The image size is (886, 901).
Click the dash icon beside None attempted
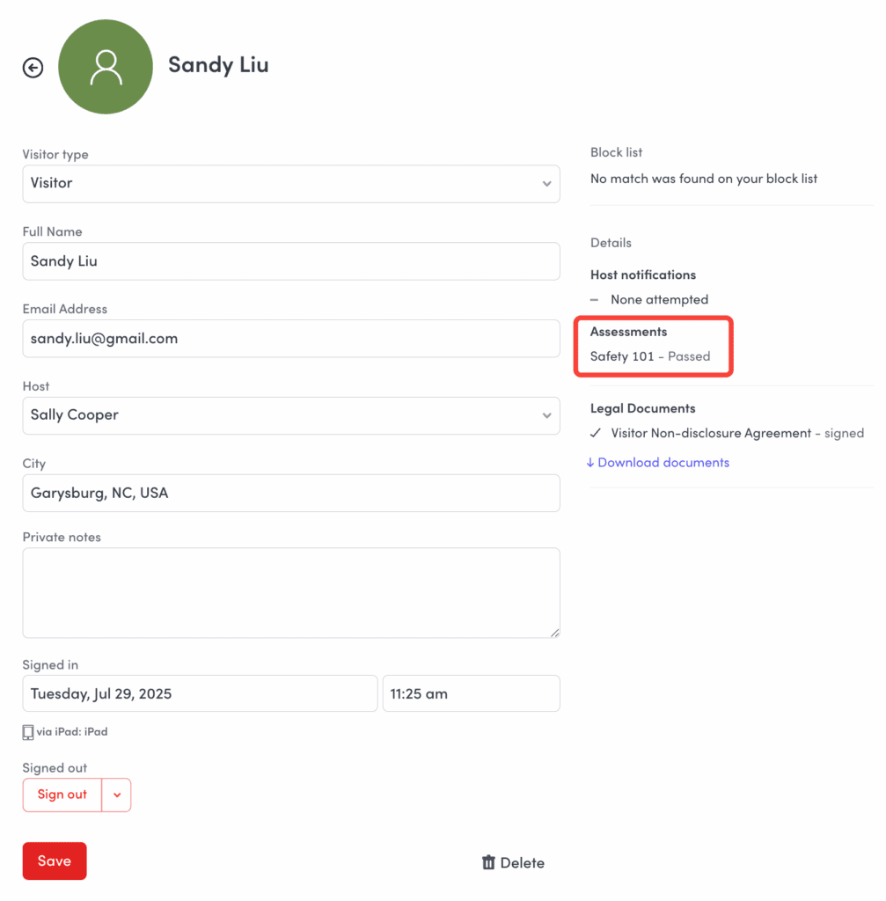pos(595,300)
